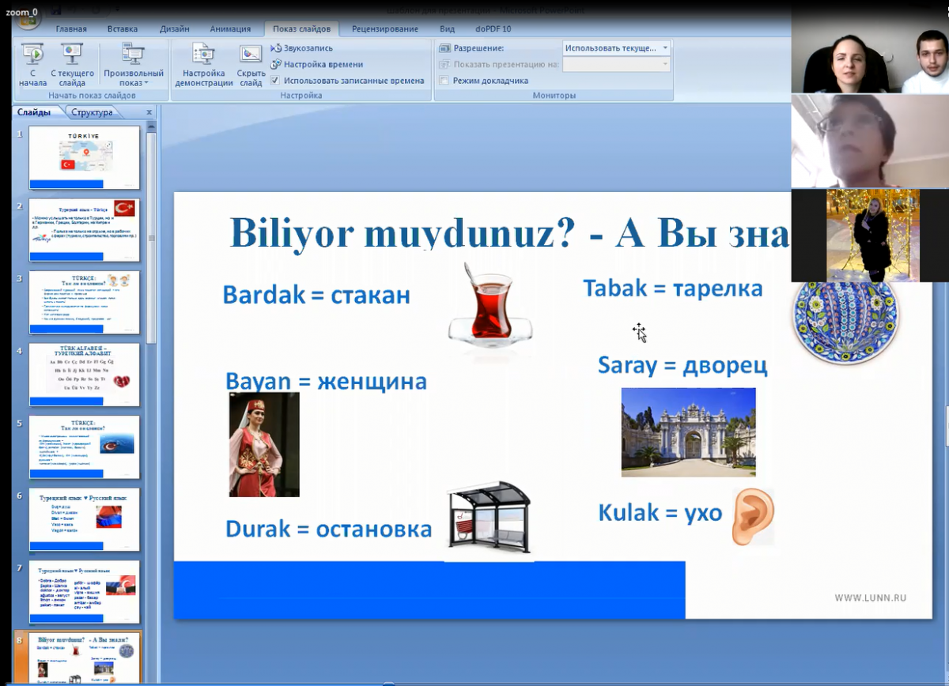Click the 'Скрыть слайд' icon
Viewport: 949px width, 686px height.
(x=251, y=65)
